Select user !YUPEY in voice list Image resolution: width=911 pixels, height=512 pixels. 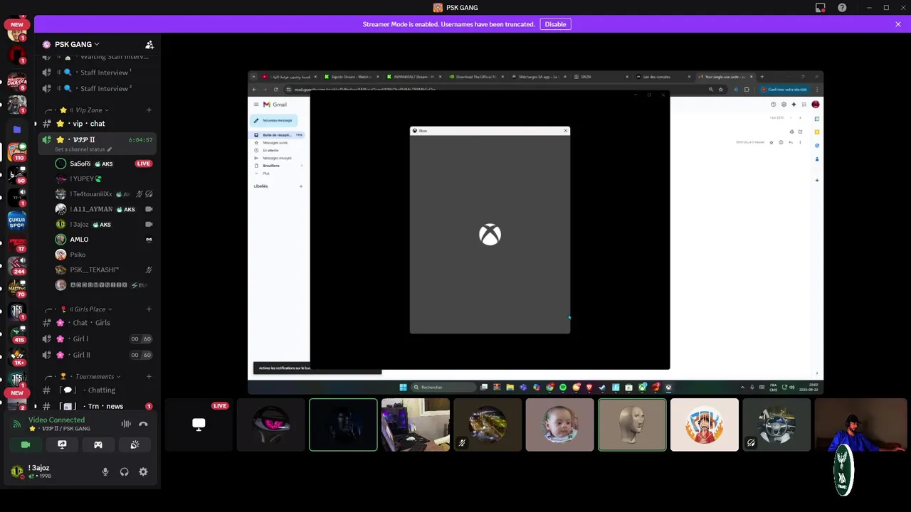[x=104, y=179]
